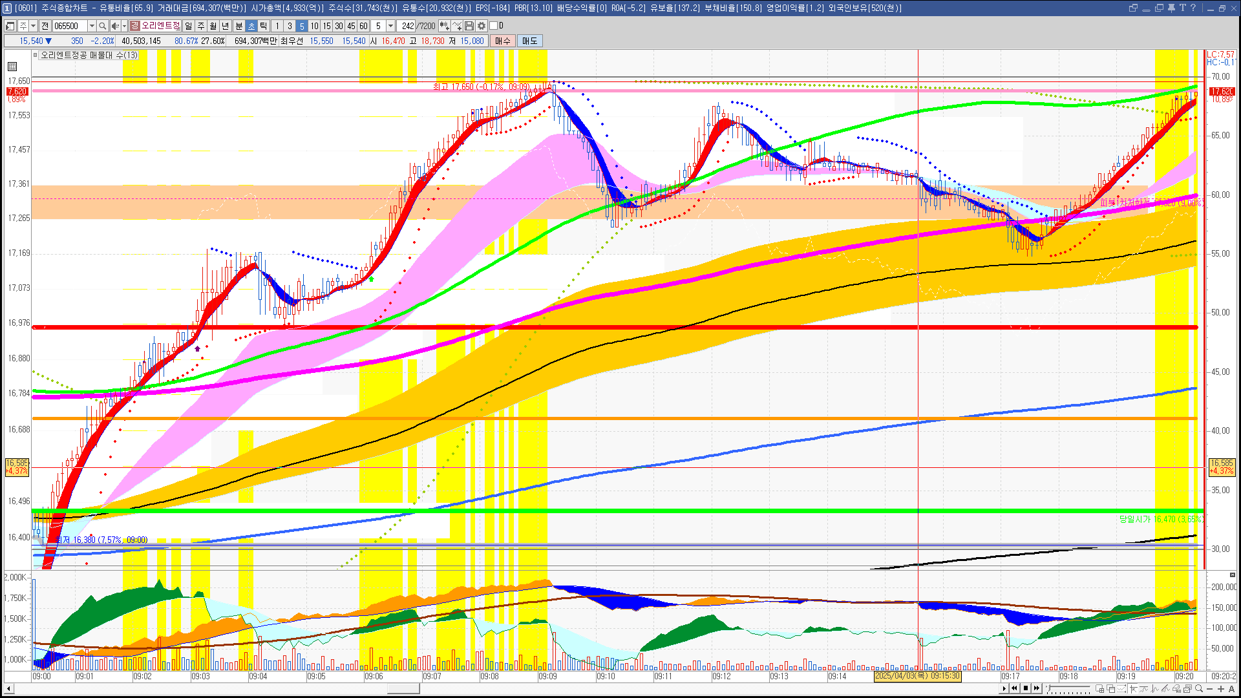The height and width of the screenshot is (698, 1241).
Task: Click the zoom out minus icon
Action: point(1210,689)
